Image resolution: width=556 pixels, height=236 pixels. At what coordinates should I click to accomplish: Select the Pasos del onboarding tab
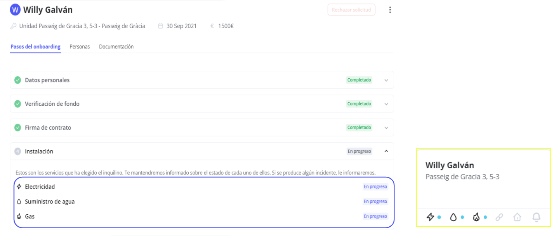[x=35, y=47]
